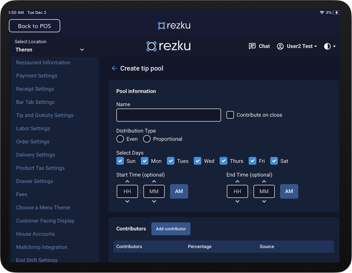Click the Add contributor button
The height and width of the screenshot is (273, 352).
click(171, 229)
